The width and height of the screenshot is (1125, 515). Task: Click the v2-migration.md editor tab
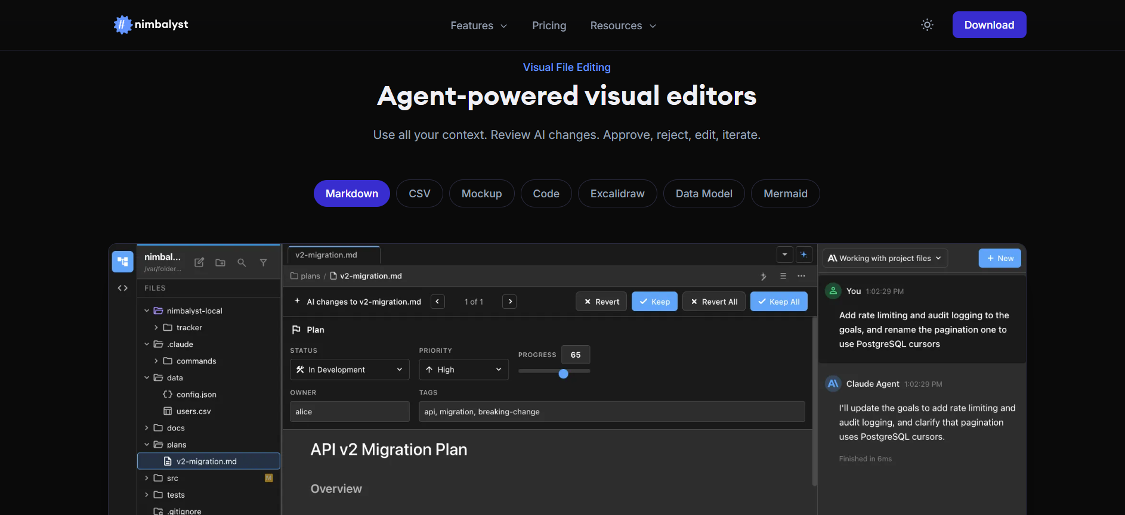[x=327, y=255]
